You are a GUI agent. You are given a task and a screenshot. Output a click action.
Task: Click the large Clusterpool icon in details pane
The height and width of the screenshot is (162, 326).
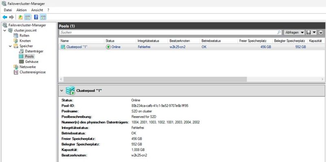click(70, 91)
